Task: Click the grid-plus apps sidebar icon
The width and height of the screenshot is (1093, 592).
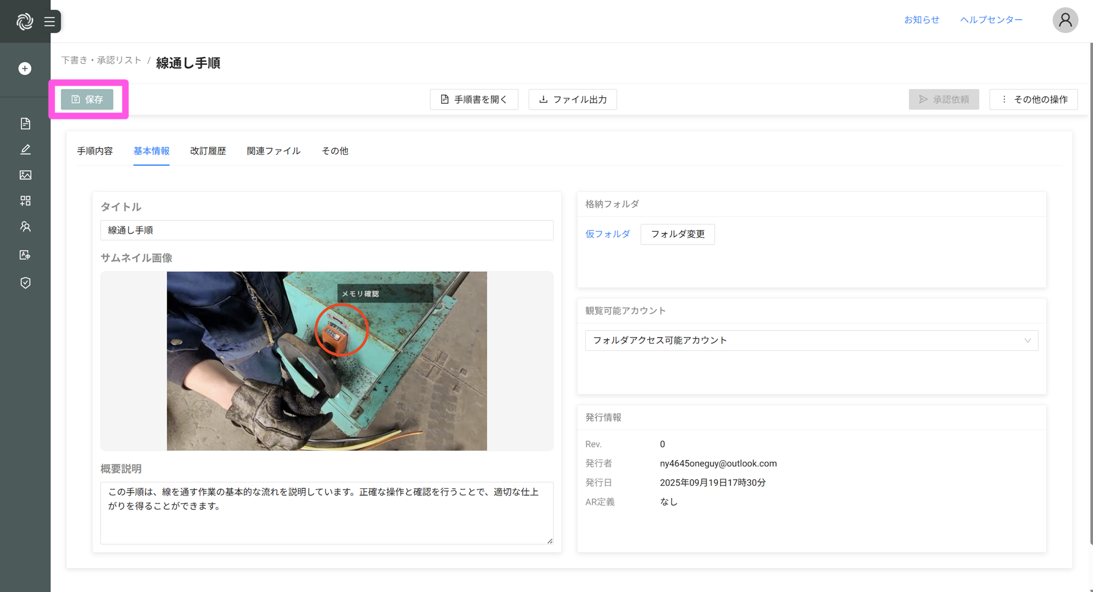Action: point(25,201)
